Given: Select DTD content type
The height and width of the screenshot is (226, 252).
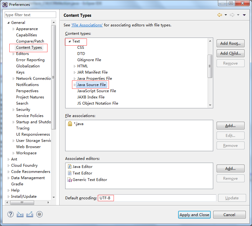Looking at the screenshot, I should pos(81,54).
